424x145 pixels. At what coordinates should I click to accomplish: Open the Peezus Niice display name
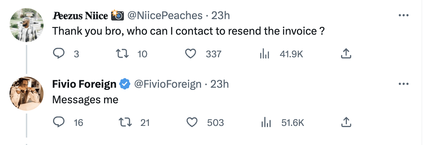pos(80,16)
